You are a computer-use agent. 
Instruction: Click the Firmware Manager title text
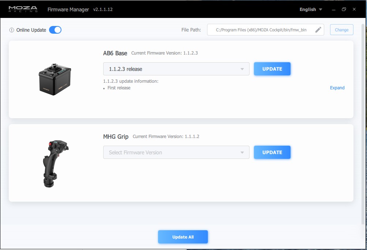[68, 10]
